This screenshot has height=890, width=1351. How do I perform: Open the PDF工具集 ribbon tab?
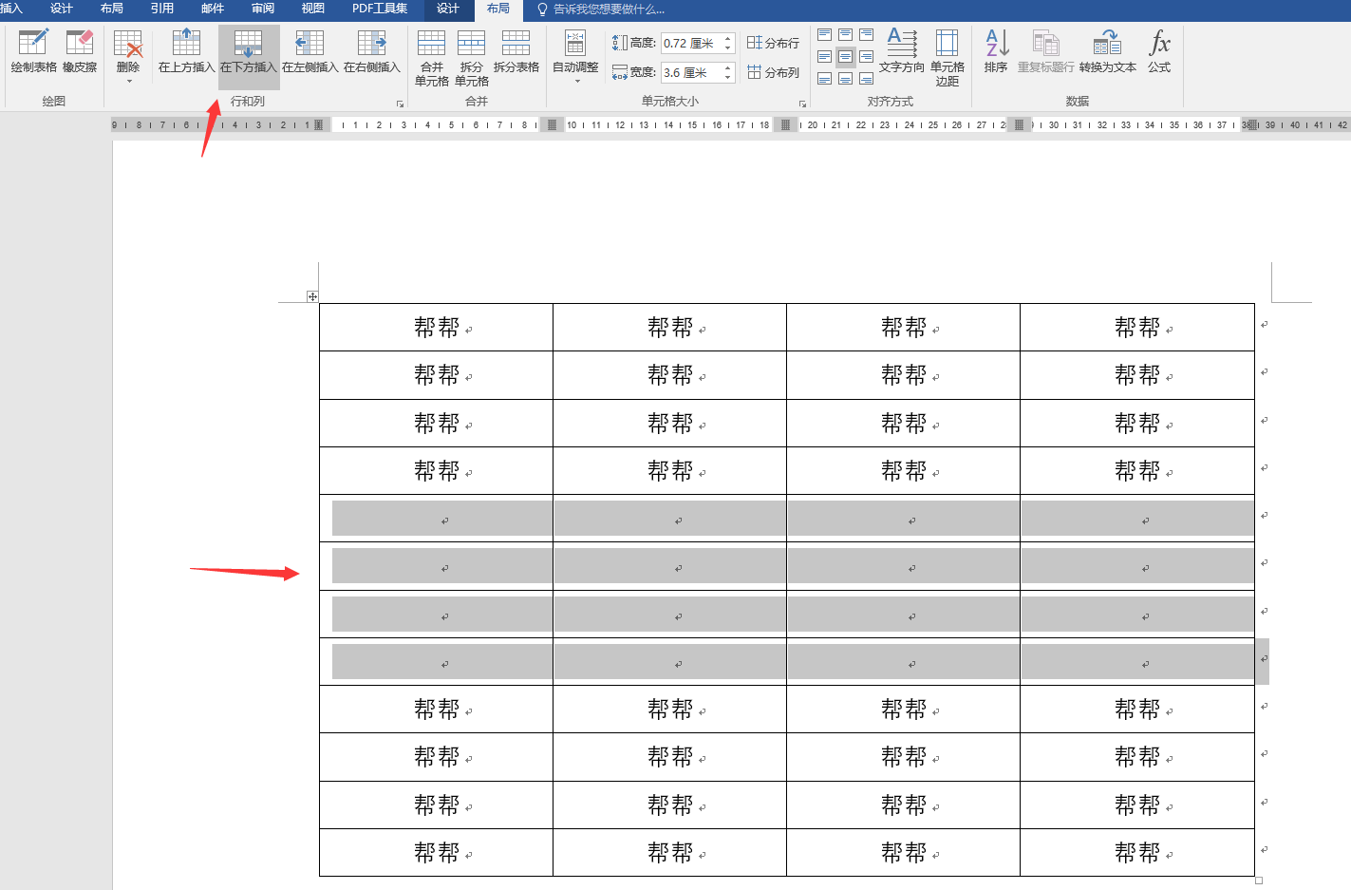point(380,9)
